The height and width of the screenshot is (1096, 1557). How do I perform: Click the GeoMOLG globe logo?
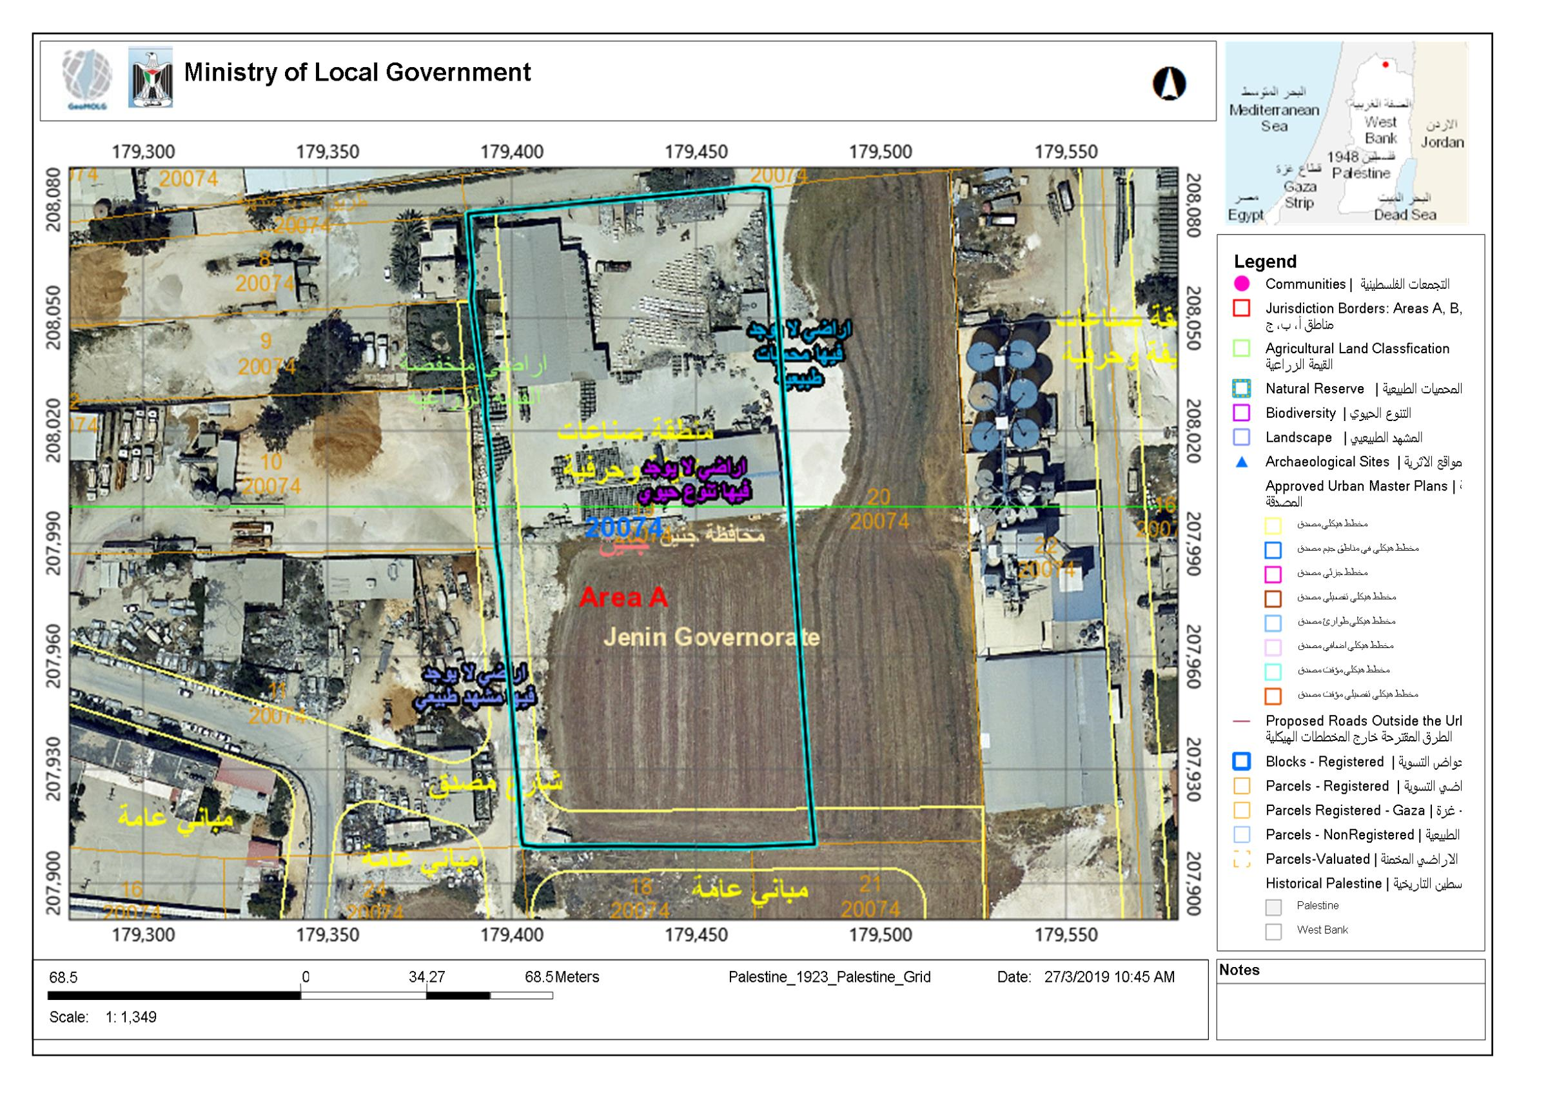point(88,79)
